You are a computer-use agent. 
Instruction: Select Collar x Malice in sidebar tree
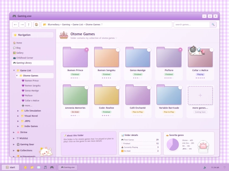31,100
